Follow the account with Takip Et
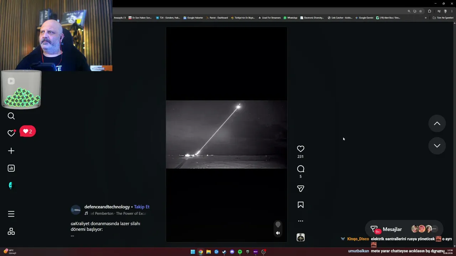Image resolution: width=456 pixels, height=256 pixels. pyautogui.click(x=142, y=207)
